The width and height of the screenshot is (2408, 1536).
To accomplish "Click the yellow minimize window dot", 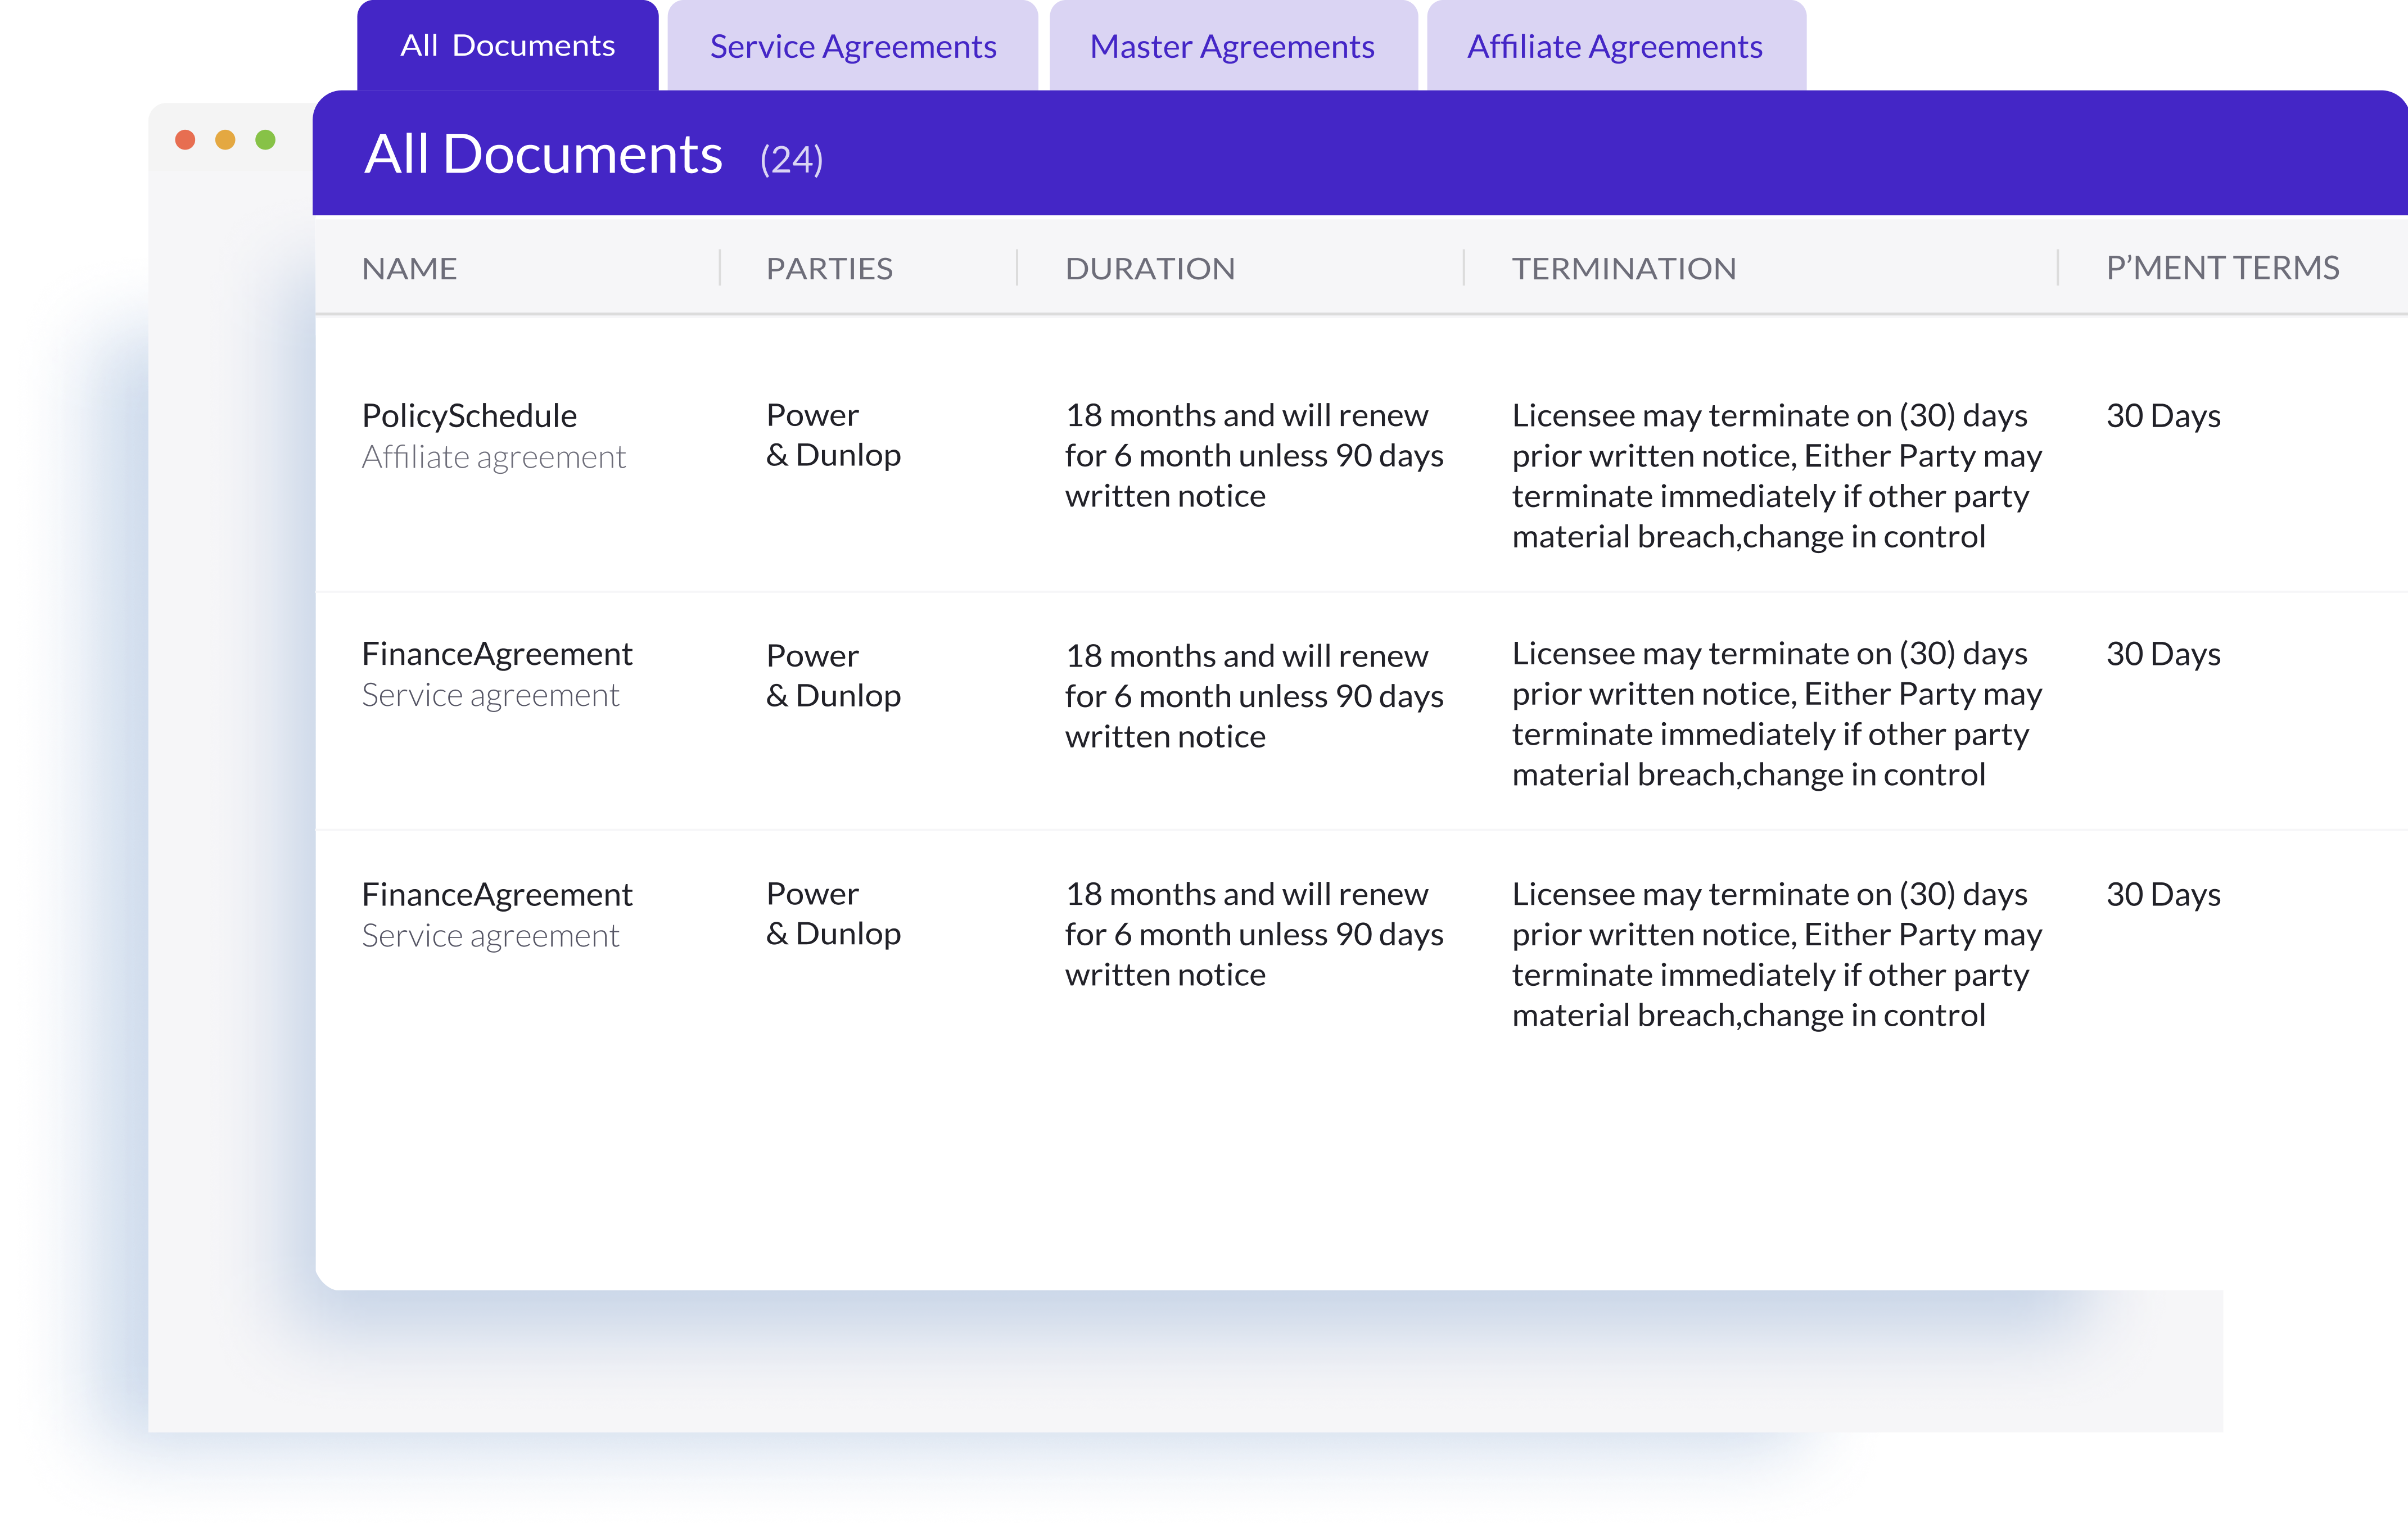I will click(225, 140).
